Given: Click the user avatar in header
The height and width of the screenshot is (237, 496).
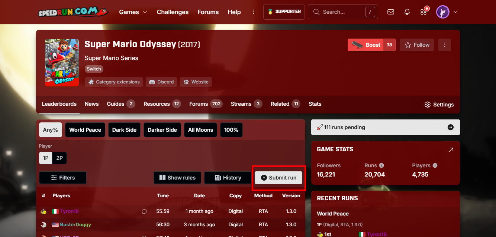Looking at the screenshot, I should (x=443, y=12).
